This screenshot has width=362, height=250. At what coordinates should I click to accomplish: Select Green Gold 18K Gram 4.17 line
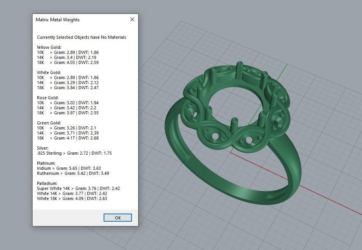click(68, 138)
